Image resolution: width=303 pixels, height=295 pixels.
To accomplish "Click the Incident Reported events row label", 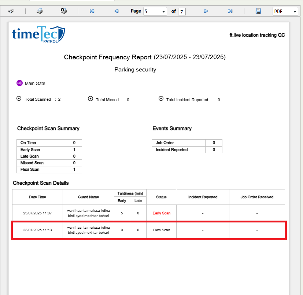I will pos(171,150).
